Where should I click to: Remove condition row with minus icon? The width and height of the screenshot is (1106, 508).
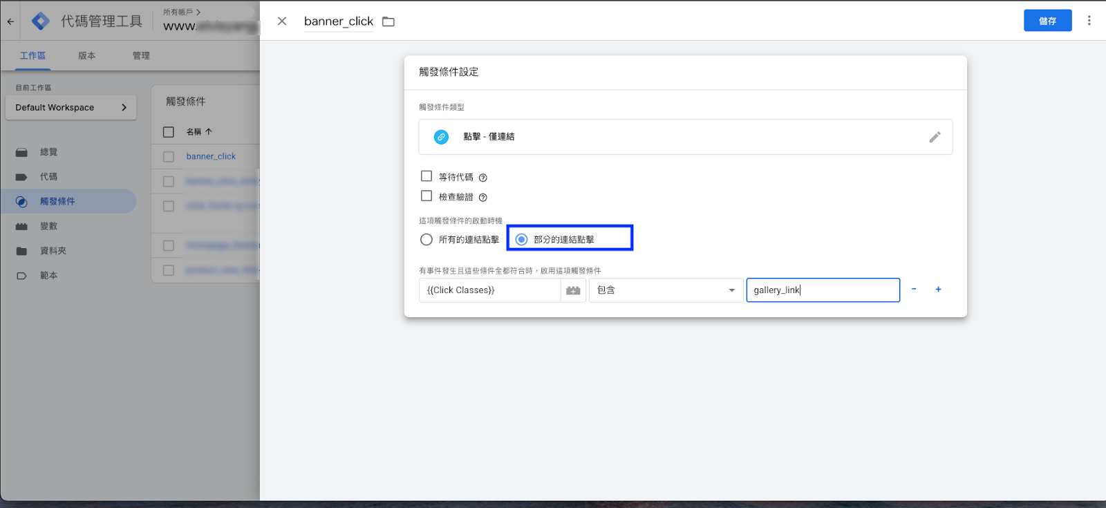[x=914, y=290]
